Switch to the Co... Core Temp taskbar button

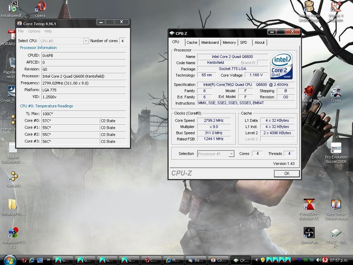point(218,260)
